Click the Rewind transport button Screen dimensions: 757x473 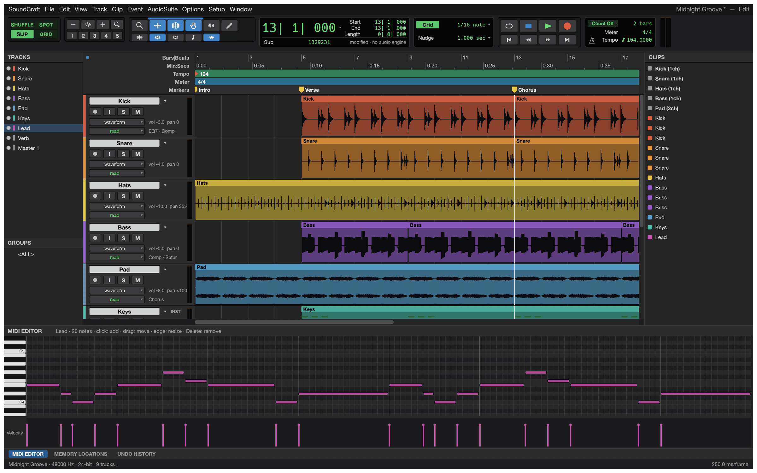tap(528, 40)
